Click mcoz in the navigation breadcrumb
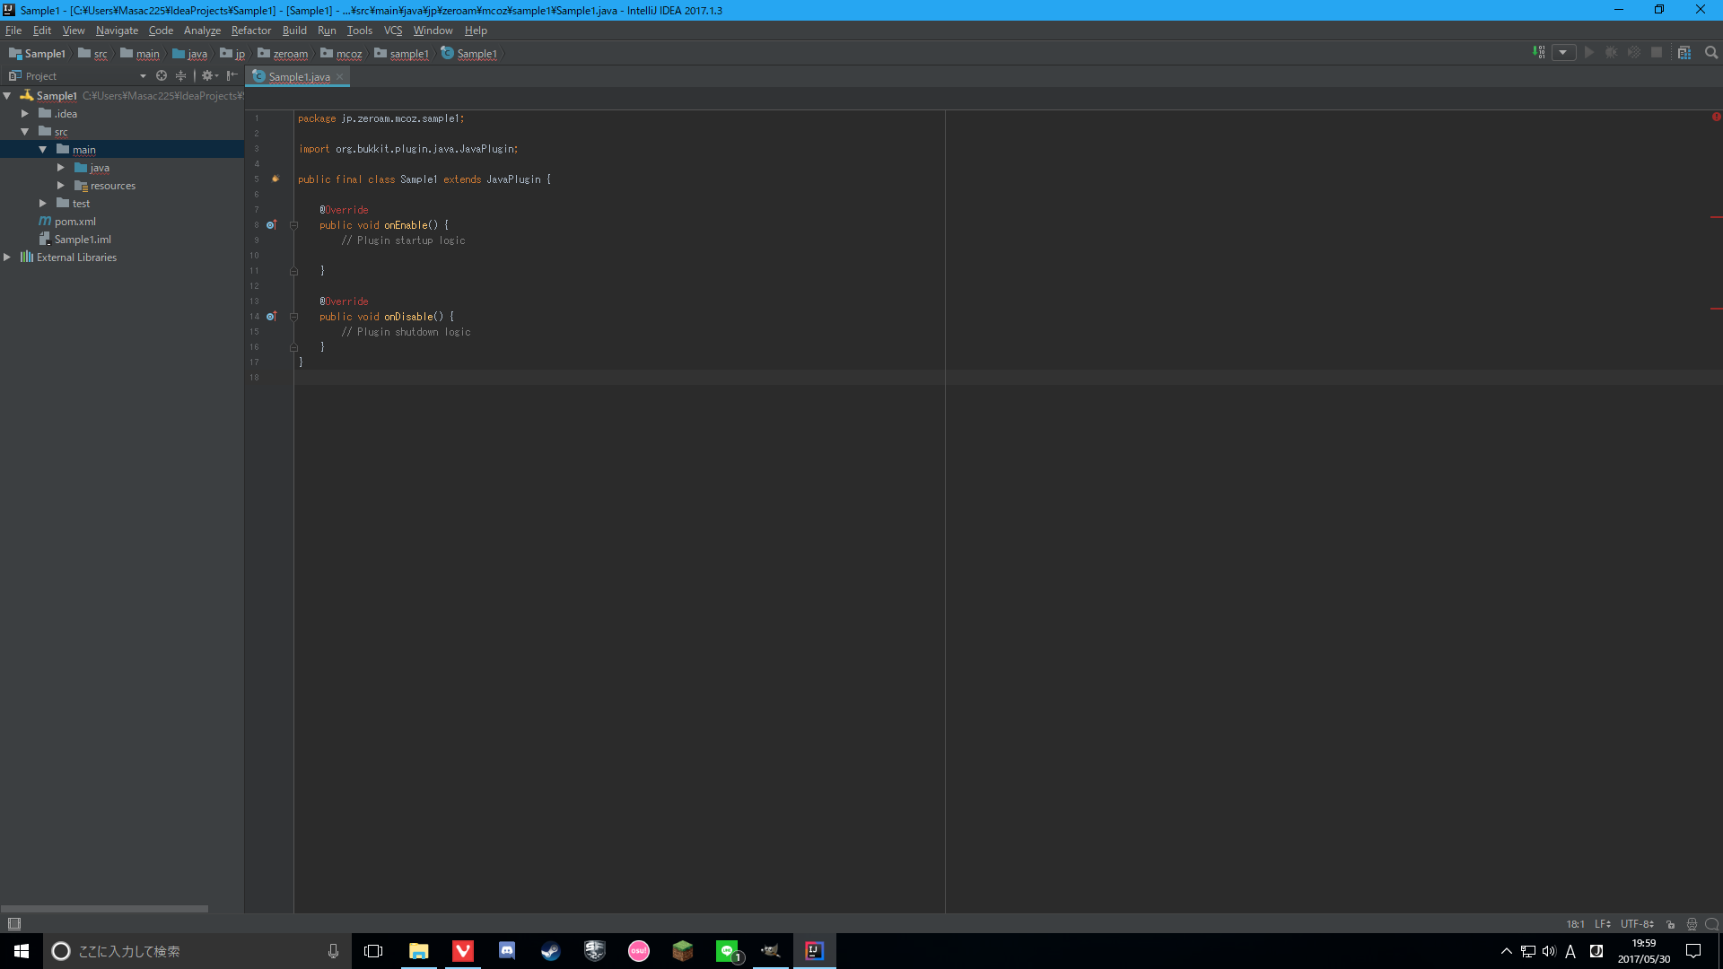The height and width of the screenshot is (969, 1723). (348, 54)
